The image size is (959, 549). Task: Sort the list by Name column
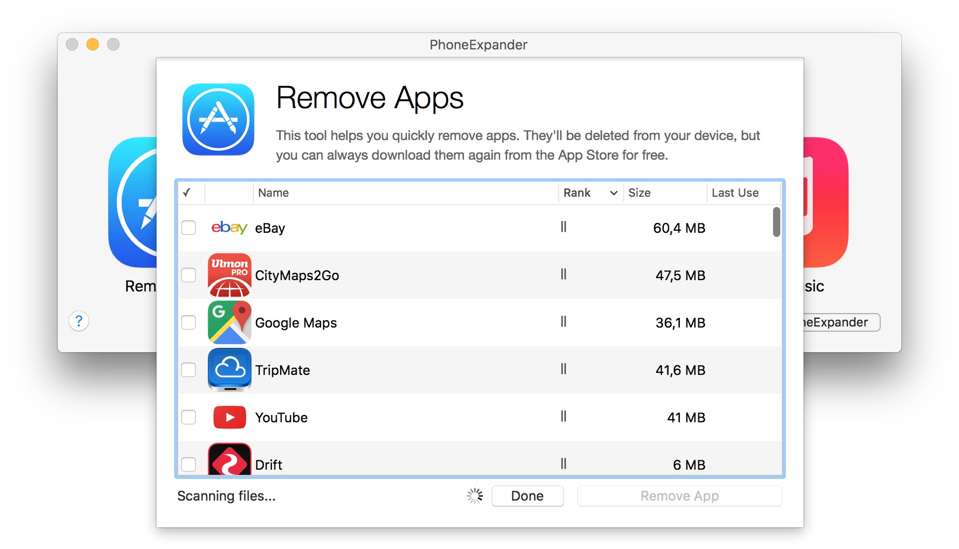click(406, 193)
